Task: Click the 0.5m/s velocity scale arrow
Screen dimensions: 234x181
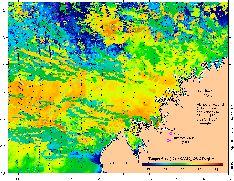Action: click(x=206, y=123)
